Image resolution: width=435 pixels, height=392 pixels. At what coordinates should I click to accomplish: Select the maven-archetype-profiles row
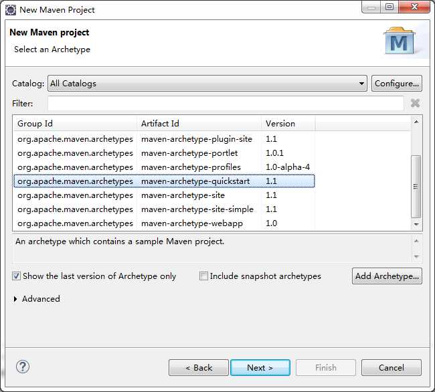pos(164,167)
